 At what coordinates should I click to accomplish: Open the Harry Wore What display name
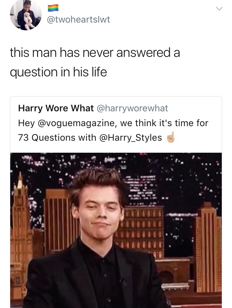(x=56, y=108)
